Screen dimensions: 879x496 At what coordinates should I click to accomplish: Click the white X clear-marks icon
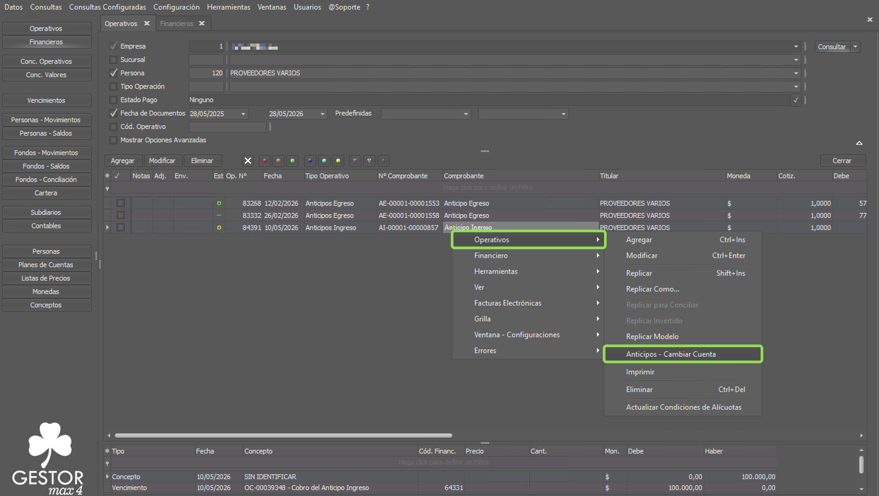click(x=248, y=161)
